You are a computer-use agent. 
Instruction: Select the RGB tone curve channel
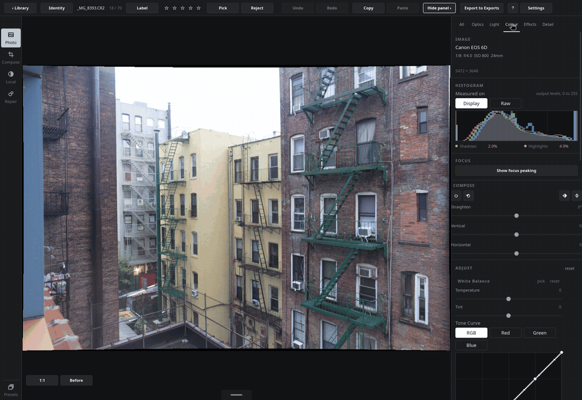coord(471,333)
